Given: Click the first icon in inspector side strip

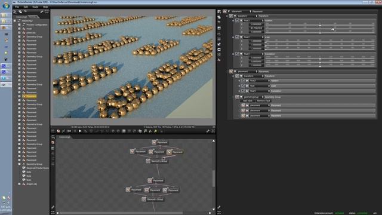Looking at the screenshot, I should pos(219,11).
